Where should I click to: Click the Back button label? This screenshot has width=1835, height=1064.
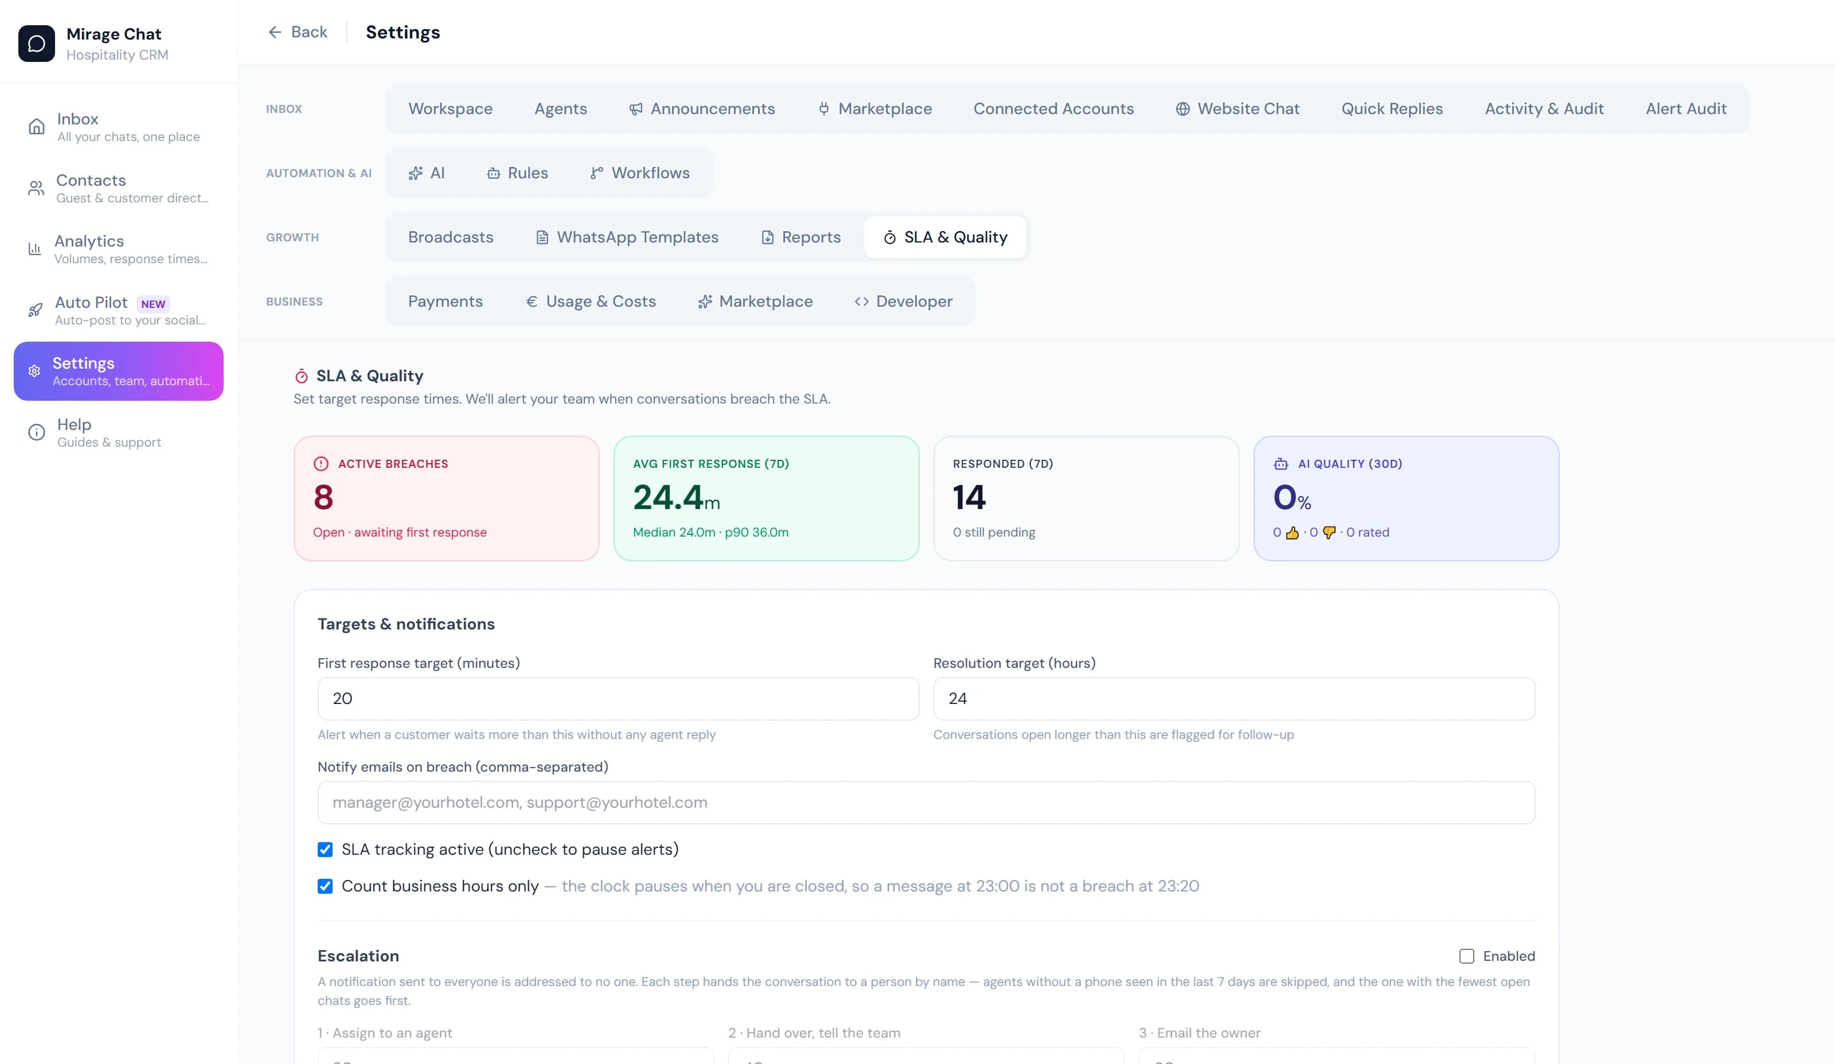pyautogui.click(x=309, y=32)
